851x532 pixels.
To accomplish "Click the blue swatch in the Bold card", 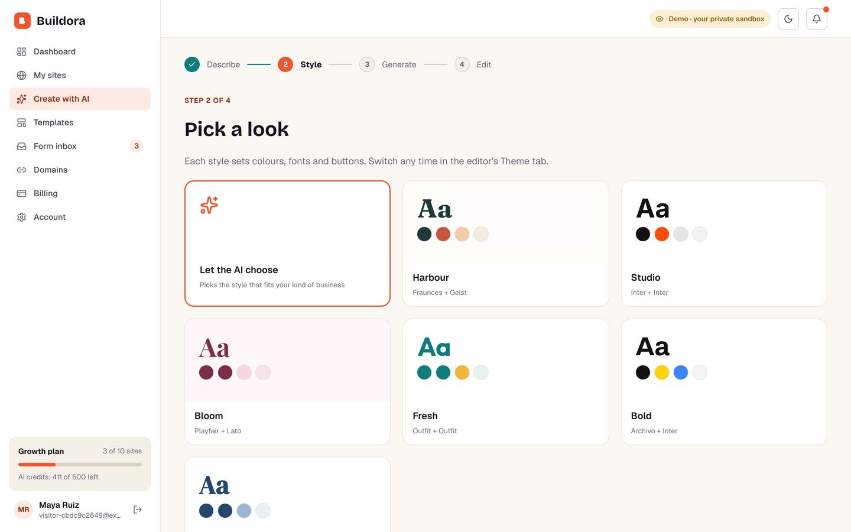I will (x=681, y=372).
